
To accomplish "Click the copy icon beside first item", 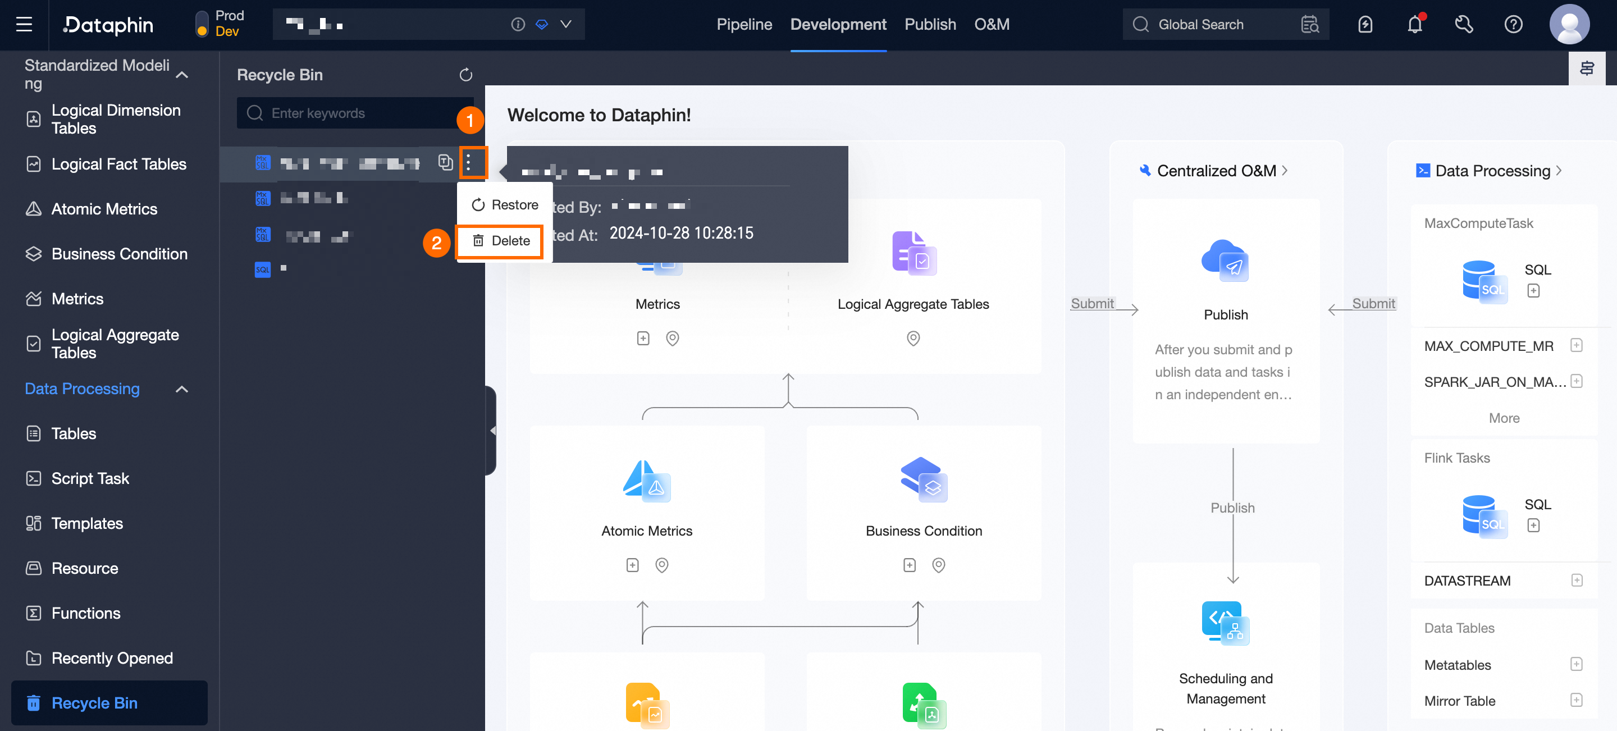I will click(x=445, y=162).
